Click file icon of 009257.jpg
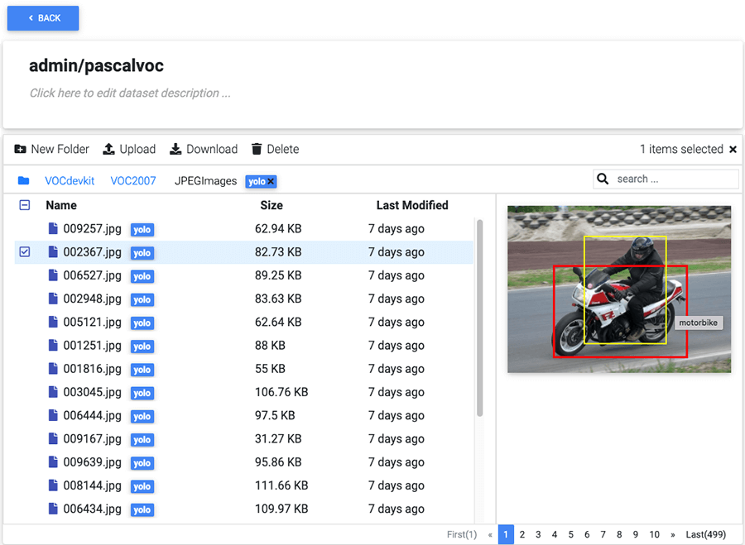 [53, 228]
